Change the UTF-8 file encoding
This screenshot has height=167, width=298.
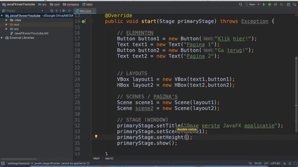point(276,163)
